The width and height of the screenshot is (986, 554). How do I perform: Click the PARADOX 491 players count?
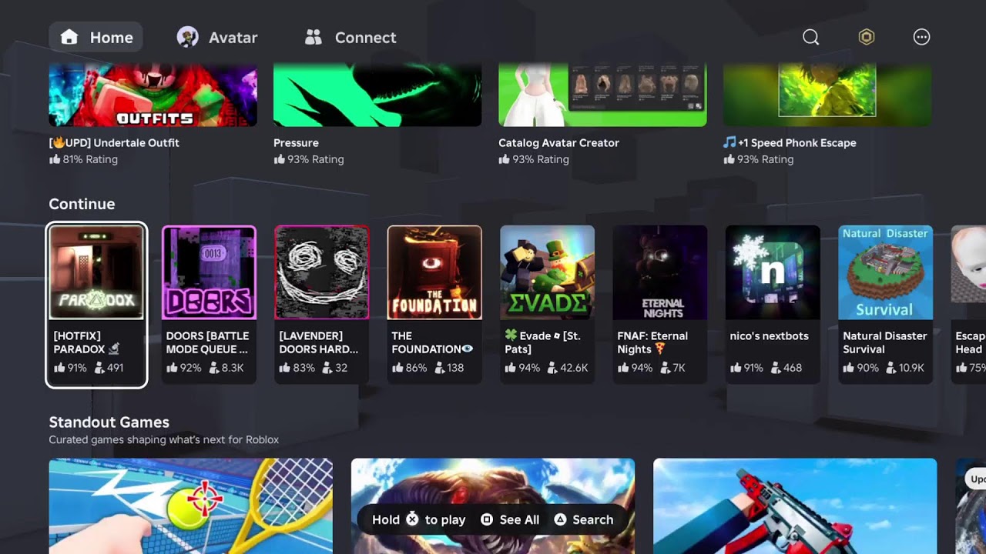pyautogui.click(x=109, y=368)
